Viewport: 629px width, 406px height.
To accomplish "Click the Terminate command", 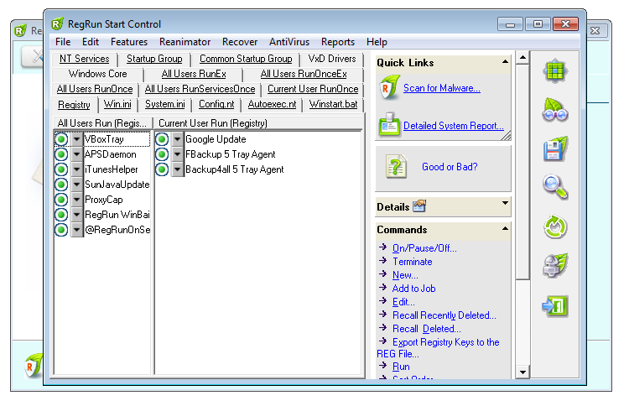I will pyautogui.click(x=412, y=262).
